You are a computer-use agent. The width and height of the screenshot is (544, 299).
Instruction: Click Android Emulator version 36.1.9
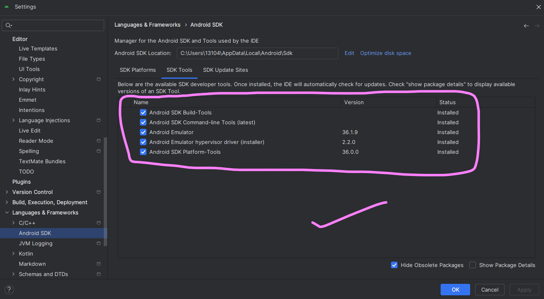point(350,132)
